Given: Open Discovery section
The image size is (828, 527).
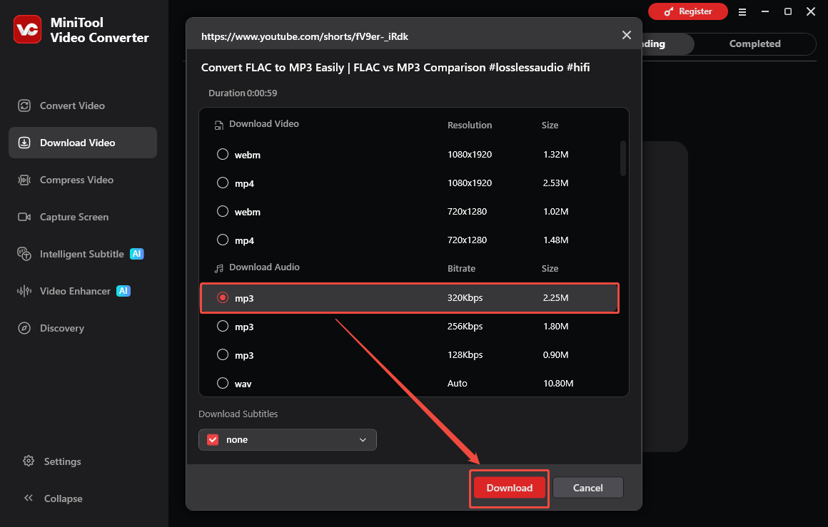Looking at the screenshot, I should [83, 328].
